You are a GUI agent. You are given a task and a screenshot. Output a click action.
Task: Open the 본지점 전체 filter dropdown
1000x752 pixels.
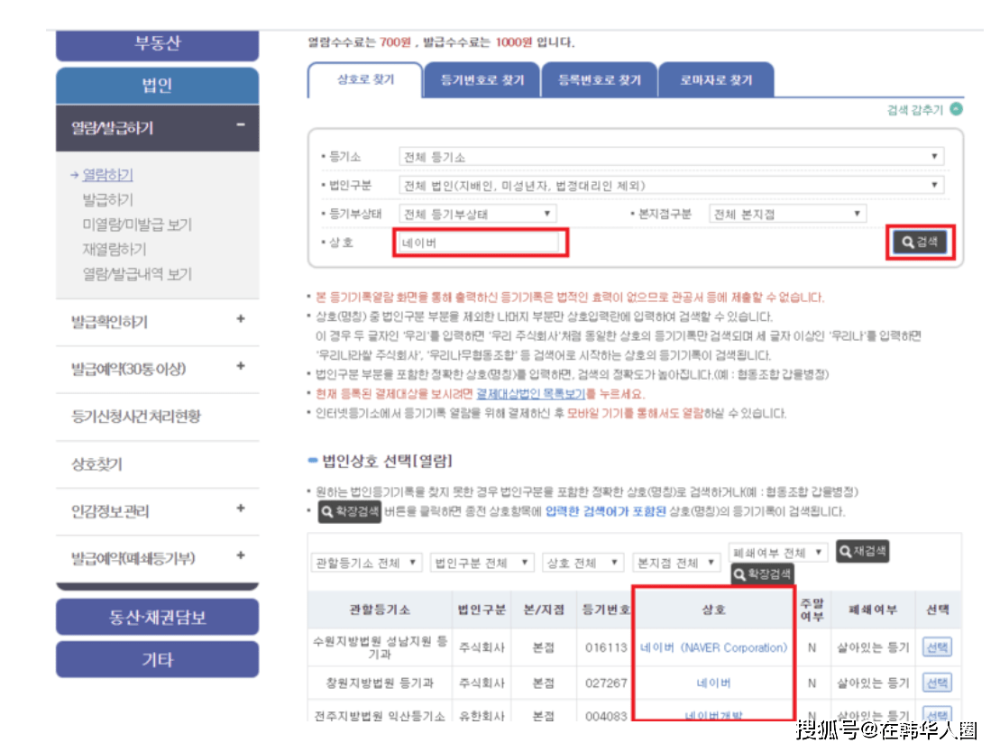[676, 563]
